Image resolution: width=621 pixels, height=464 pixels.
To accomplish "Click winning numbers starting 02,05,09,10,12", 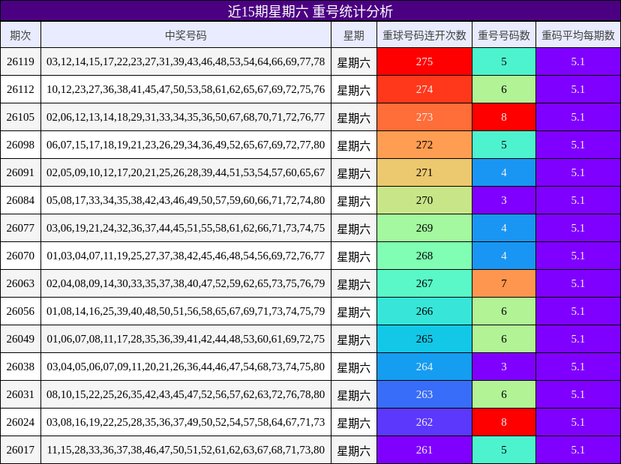I will click(186, 172).
